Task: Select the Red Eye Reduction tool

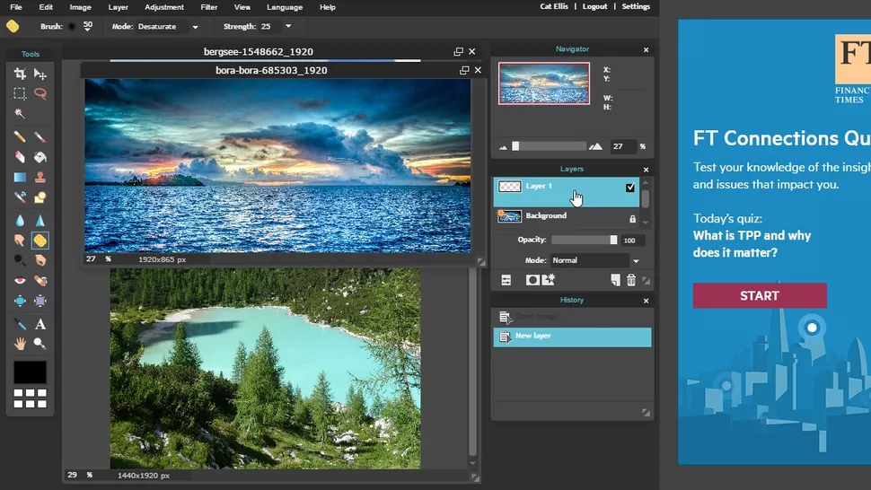Action: click(20, 281)
